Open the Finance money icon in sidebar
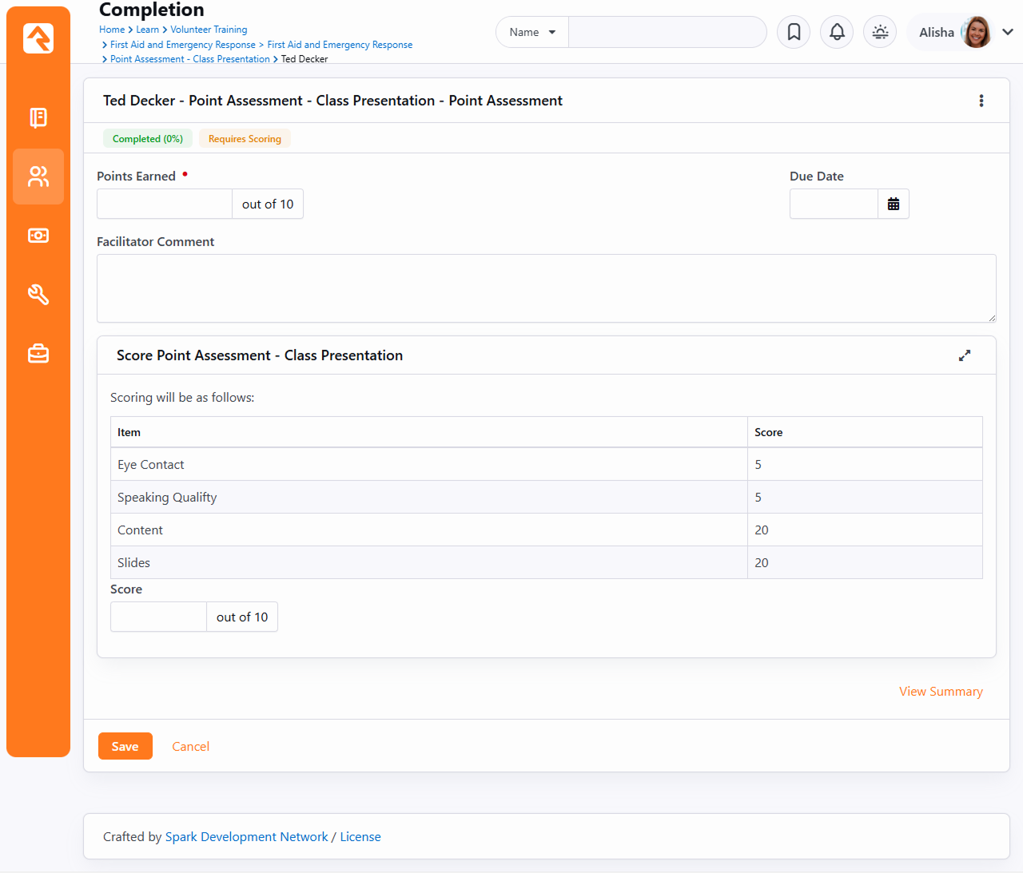The width and height of the screenshot is (1023, 873). point(38,236)
